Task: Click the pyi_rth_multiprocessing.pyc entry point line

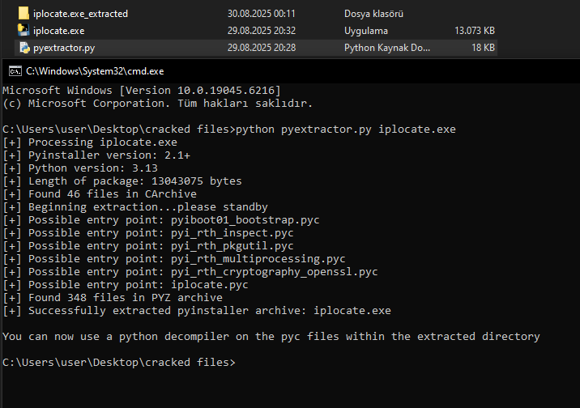Action: point(174,259)
